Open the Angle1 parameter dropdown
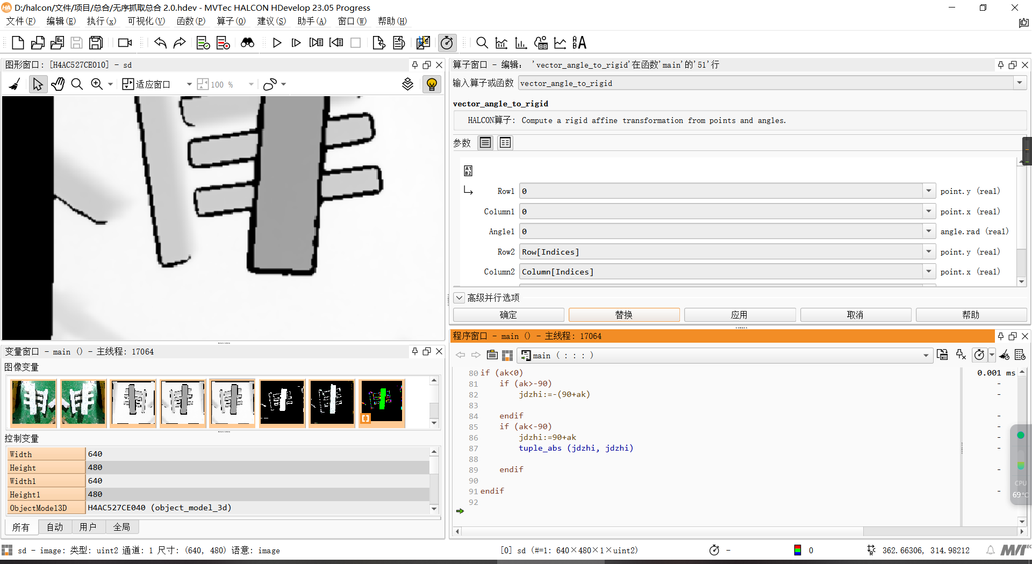 coord(928,232)
